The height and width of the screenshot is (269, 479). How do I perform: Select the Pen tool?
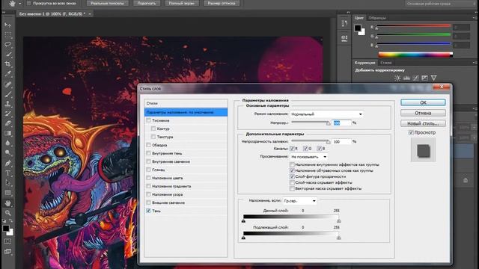pos(7,163)
